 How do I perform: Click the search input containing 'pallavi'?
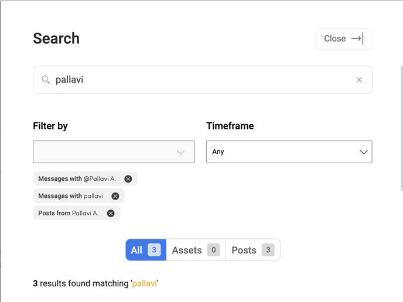tap(203, 80)
